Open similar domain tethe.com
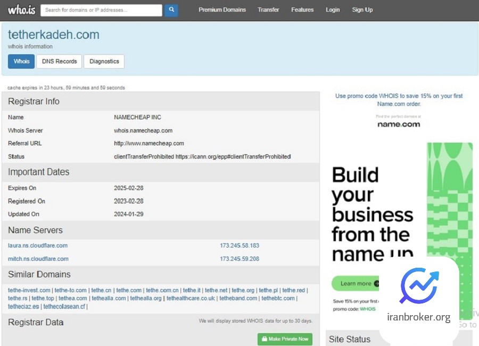This screenshot has width=479, height=346. (129, 290)
